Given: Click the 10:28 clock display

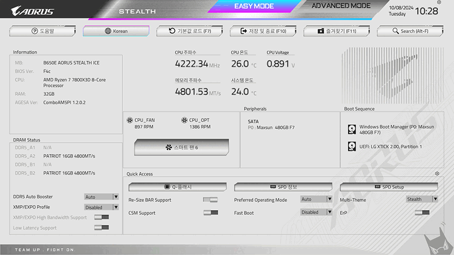Looking at the screenshot, I should 427,11.
